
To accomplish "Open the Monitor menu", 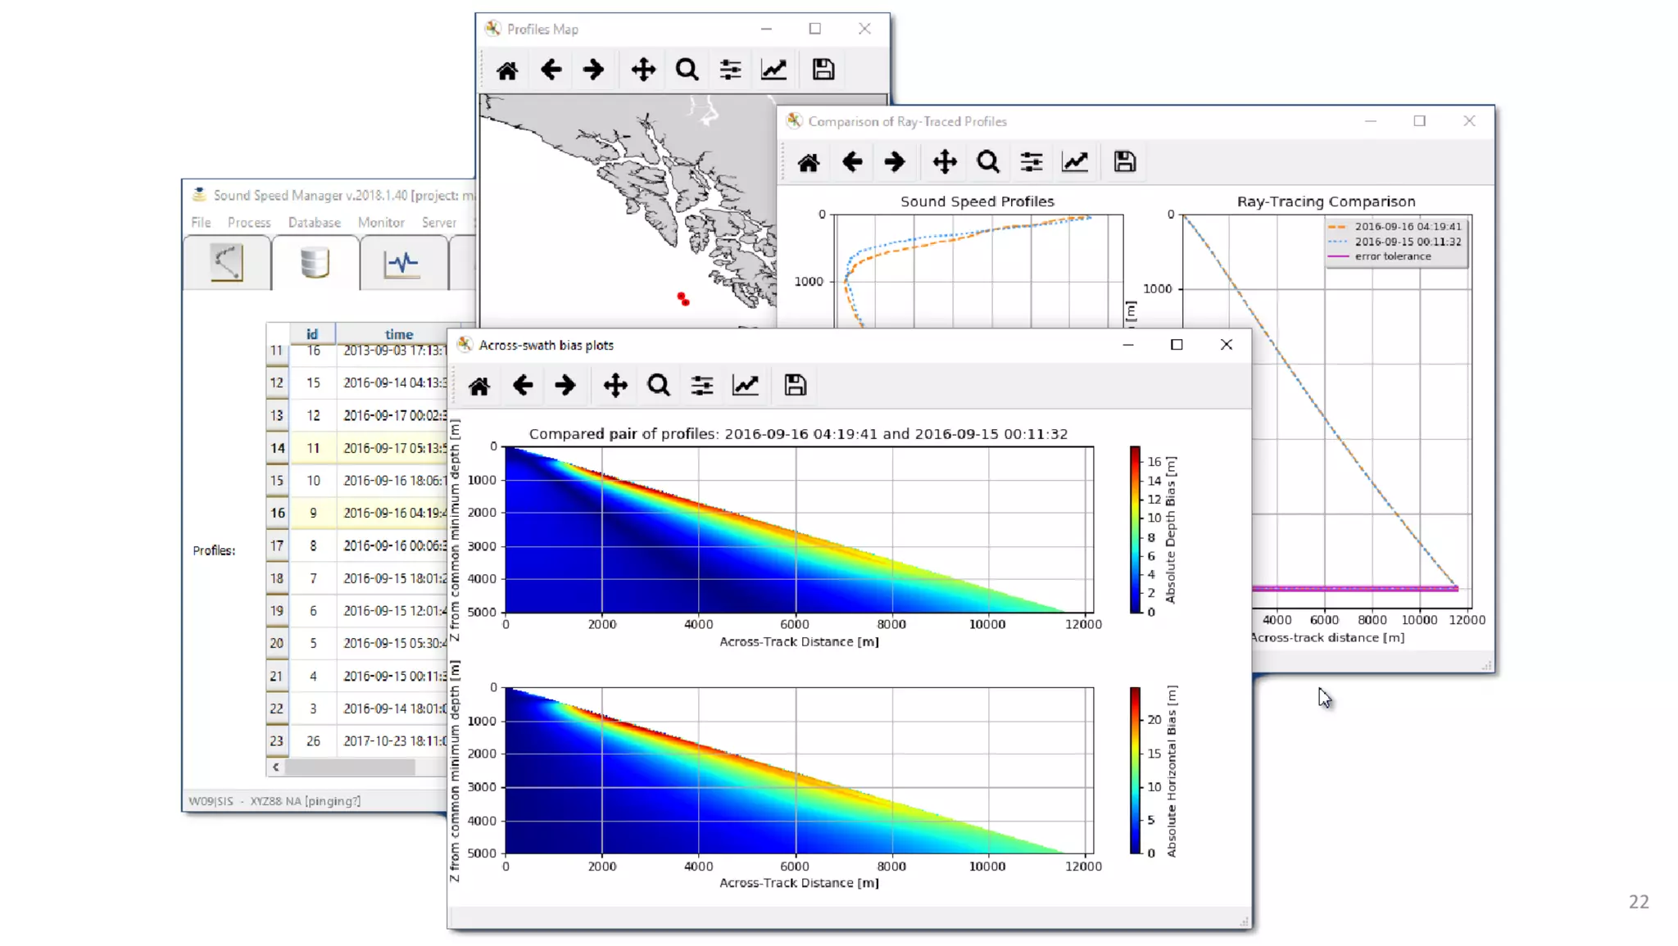I will click(x=381, y=223).
